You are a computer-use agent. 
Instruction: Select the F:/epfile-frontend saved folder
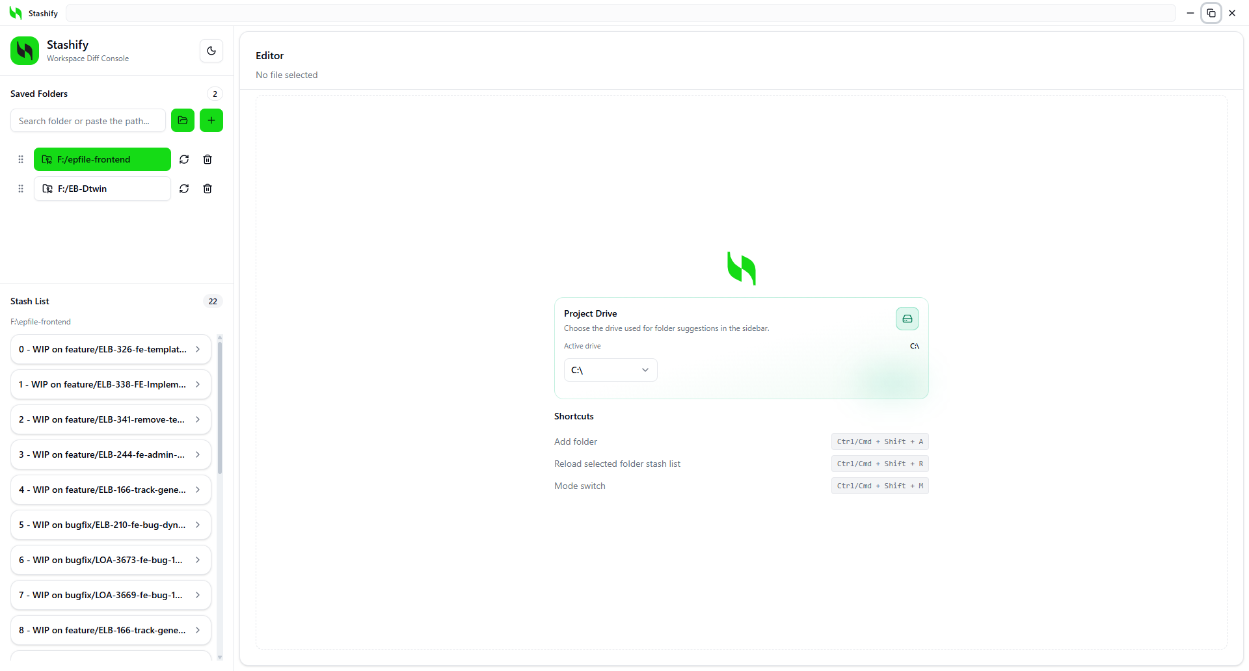pos(101,159)
